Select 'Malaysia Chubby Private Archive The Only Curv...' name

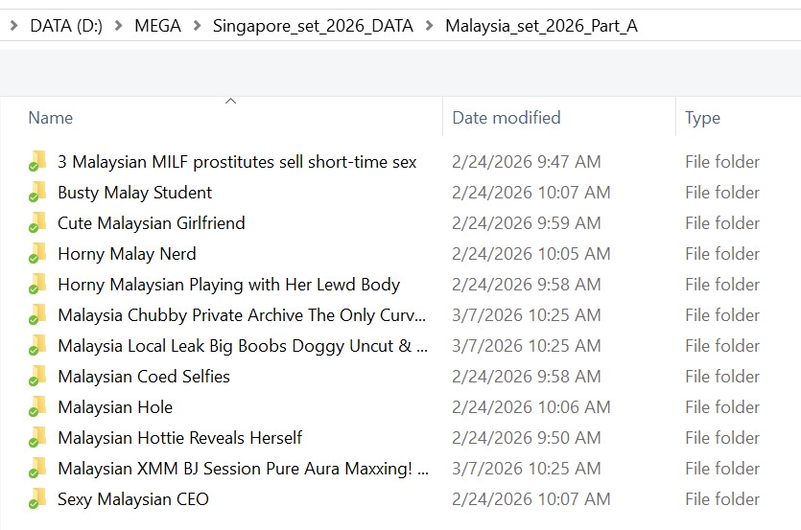coord(242,315)
